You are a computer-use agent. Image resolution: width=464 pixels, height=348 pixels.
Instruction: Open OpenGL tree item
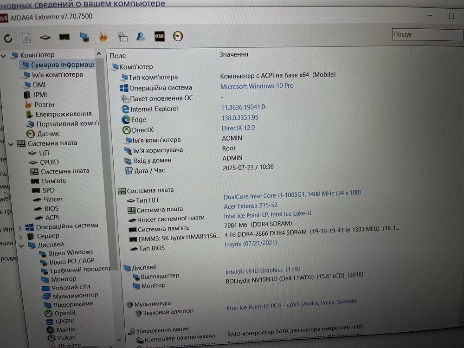pyautogui.click(x=61, y=313)
